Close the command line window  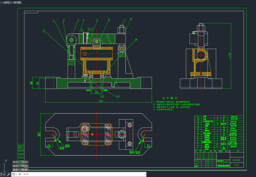click(4, 175)
